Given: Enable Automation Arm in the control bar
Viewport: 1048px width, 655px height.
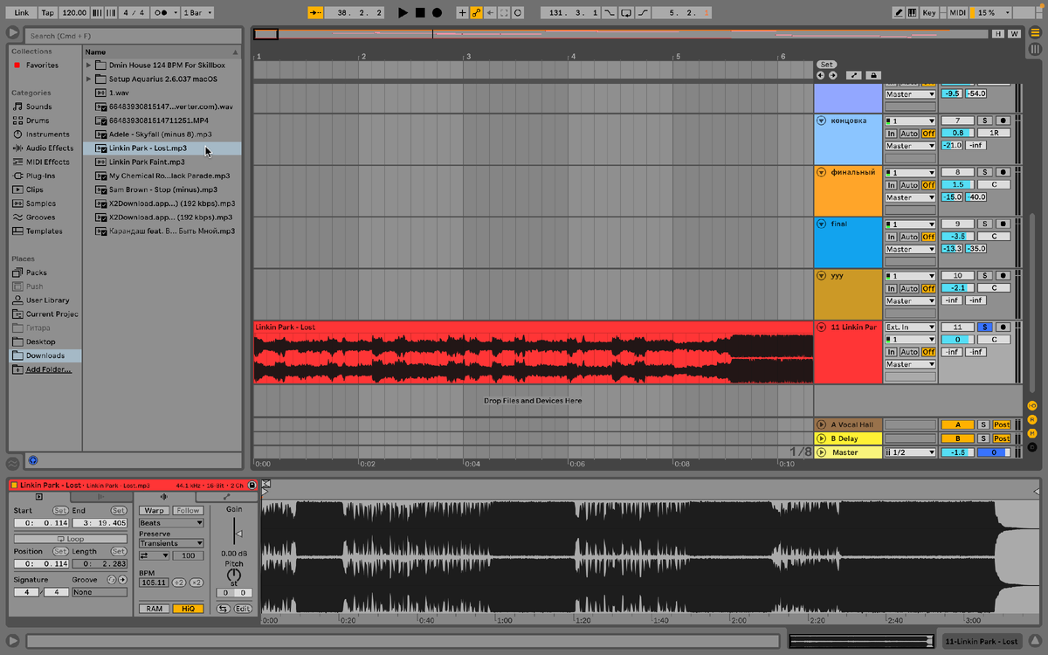Looking at the screenshot, I should [476, 13].
